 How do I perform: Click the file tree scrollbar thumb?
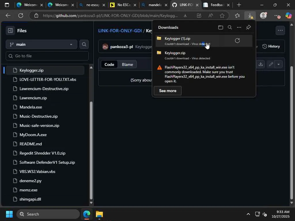click(x=91, y=150)
